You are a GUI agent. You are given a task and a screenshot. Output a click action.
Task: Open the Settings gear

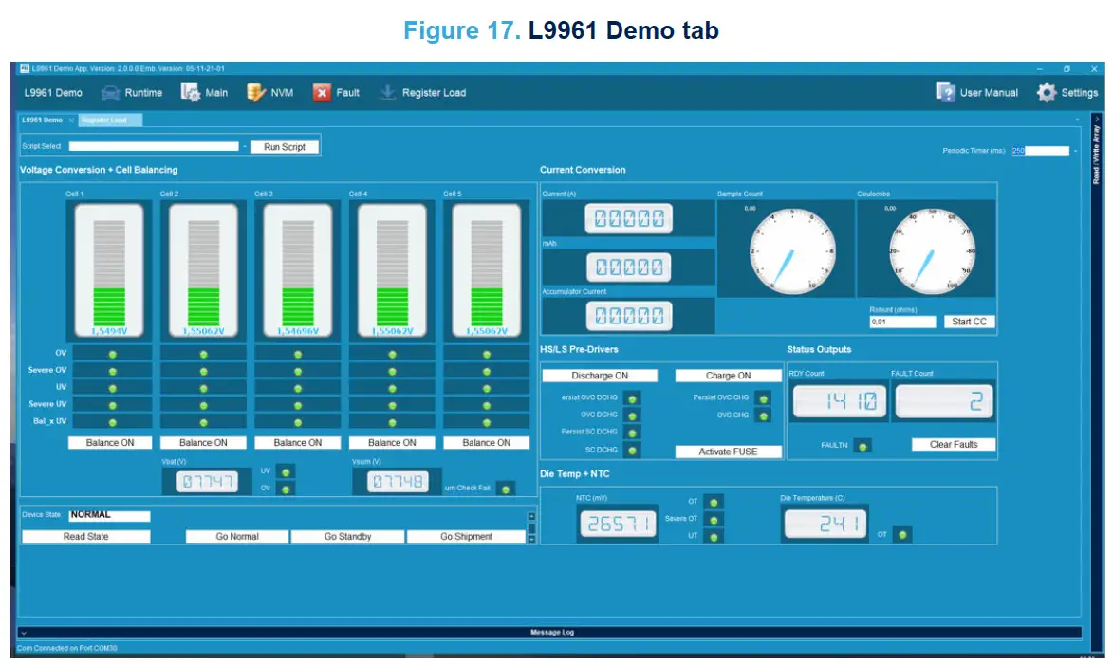(x=1067, y=92)
